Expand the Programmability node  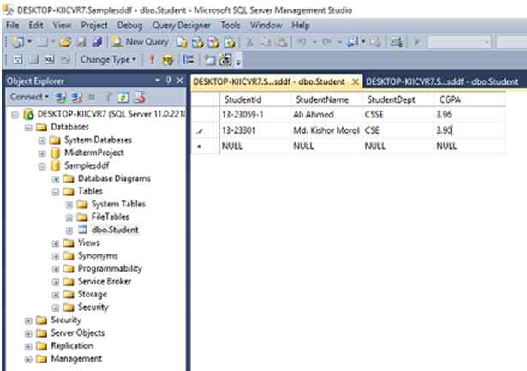click(x=56, y=269)
